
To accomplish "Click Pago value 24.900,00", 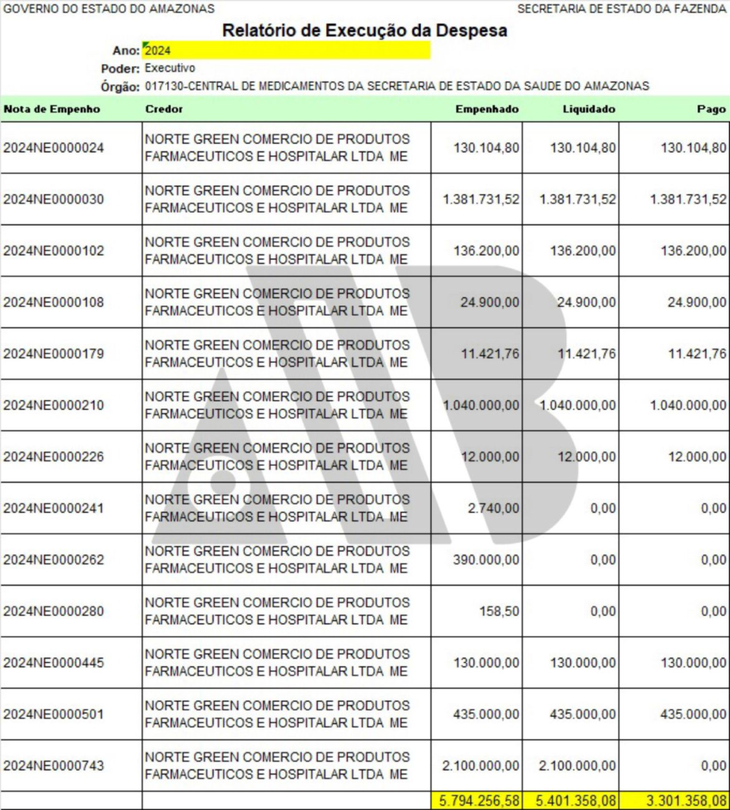I will [697, 302].
